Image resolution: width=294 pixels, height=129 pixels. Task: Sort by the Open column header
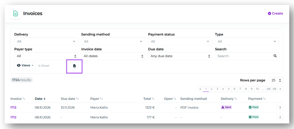(170, 99)
